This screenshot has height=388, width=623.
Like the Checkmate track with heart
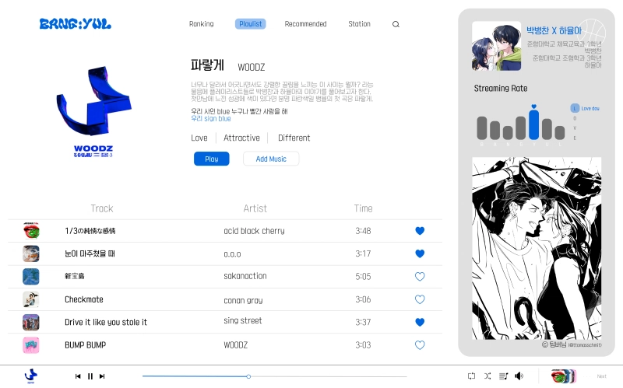[420, 299]
